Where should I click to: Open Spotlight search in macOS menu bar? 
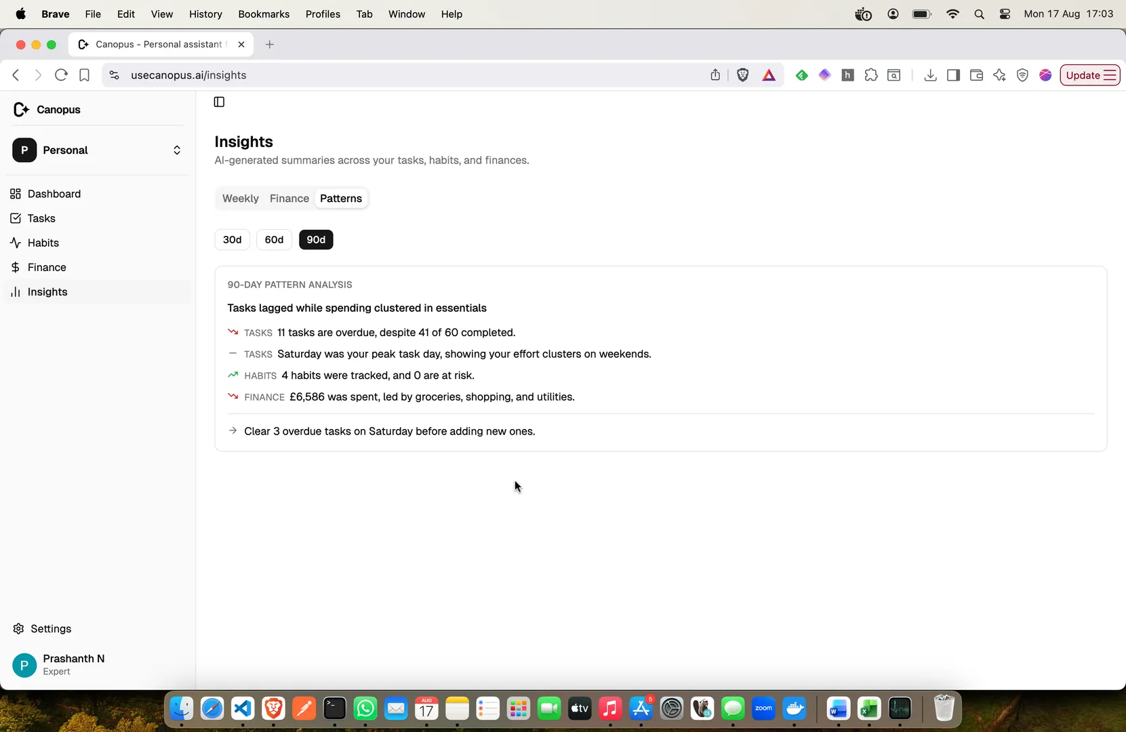(x=979, y=14)
